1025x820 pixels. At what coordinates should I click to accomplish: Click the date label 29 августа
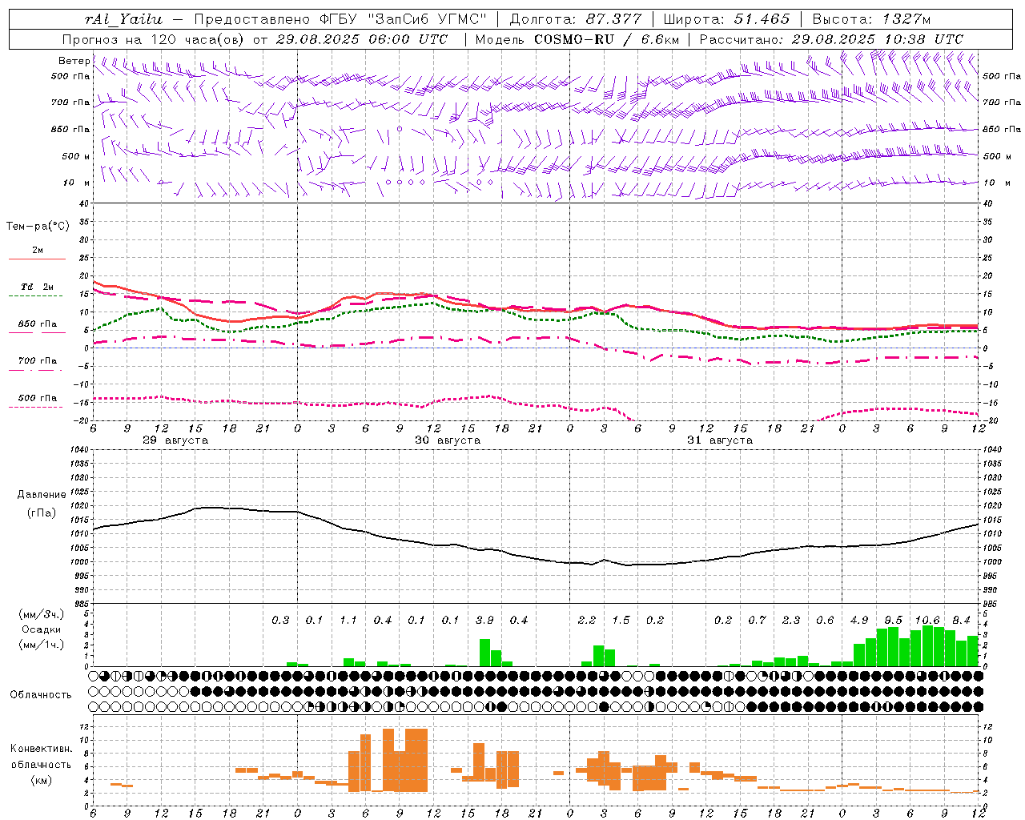click(175, 440)
